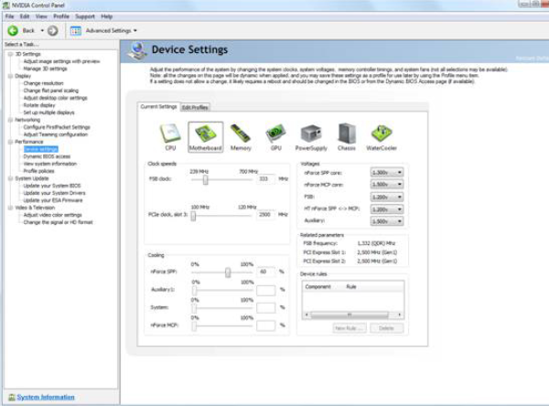Select Manage 3D settings
The height and width of the screenshot is (406, 549).
pos(45,69)
